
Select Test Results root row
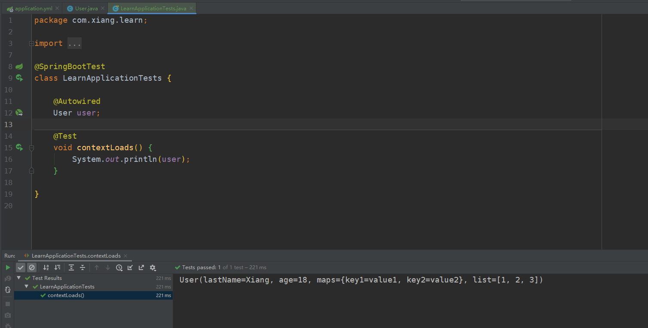pyautogui.click(x=93, y=278)
